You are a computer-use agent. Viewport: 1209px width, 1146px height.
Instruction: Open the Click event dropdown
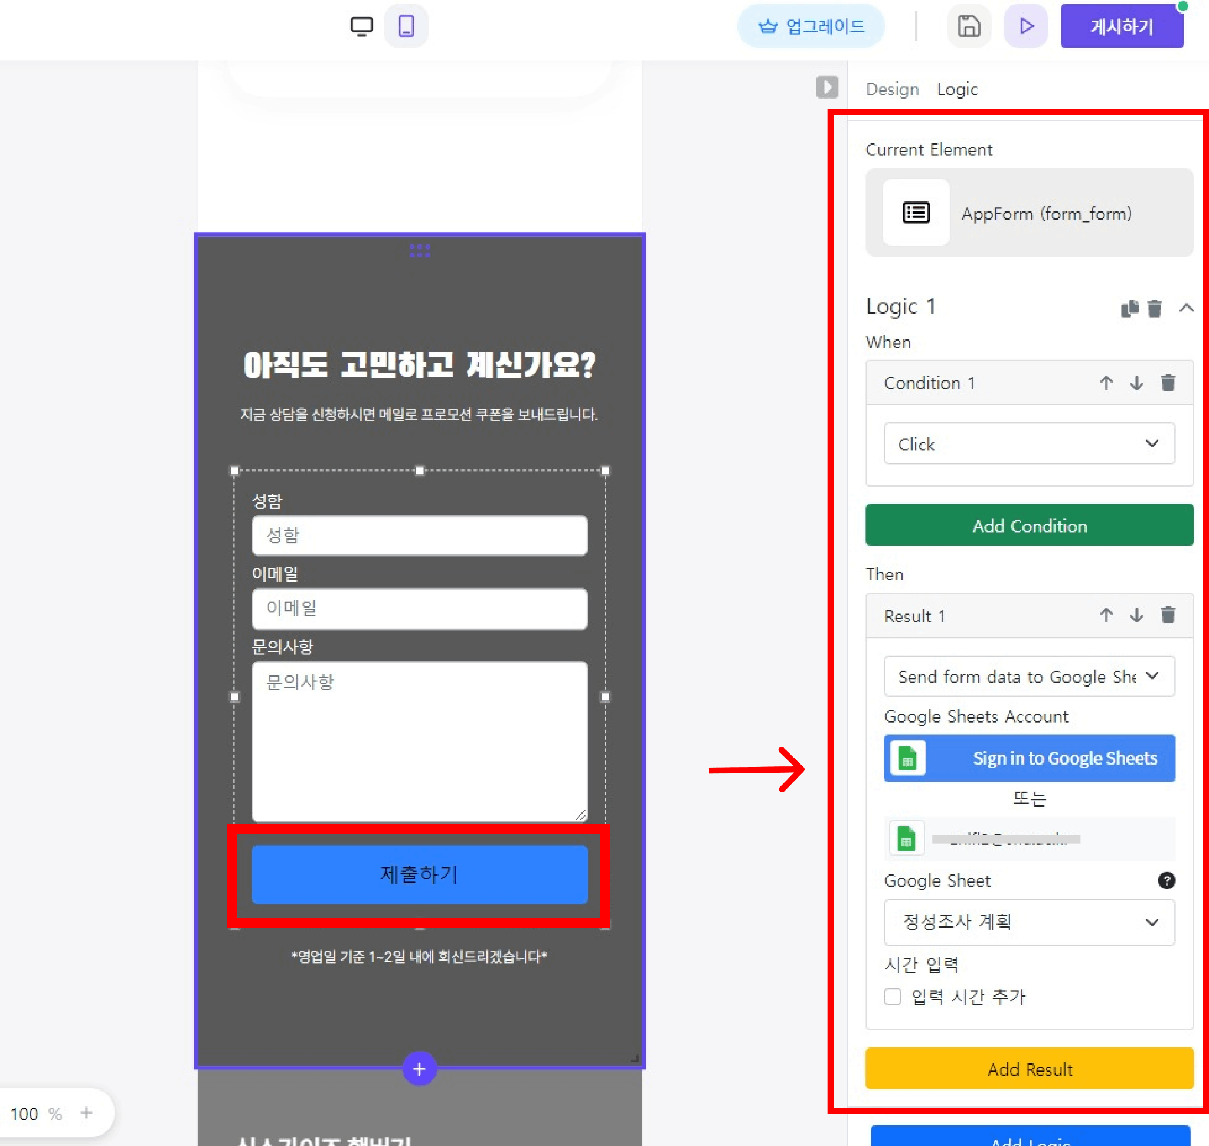(x=1029, y=443)
